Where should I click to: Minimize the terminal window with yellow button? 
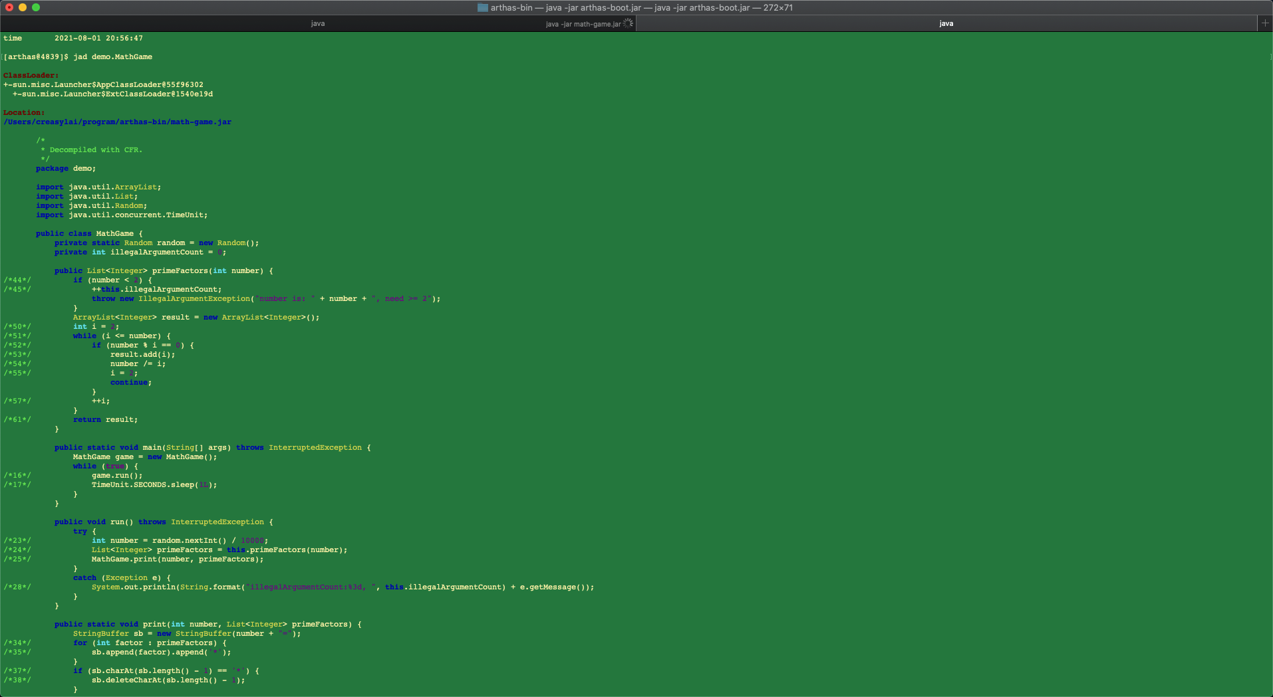pyautogui.click(x=23, y=7)
